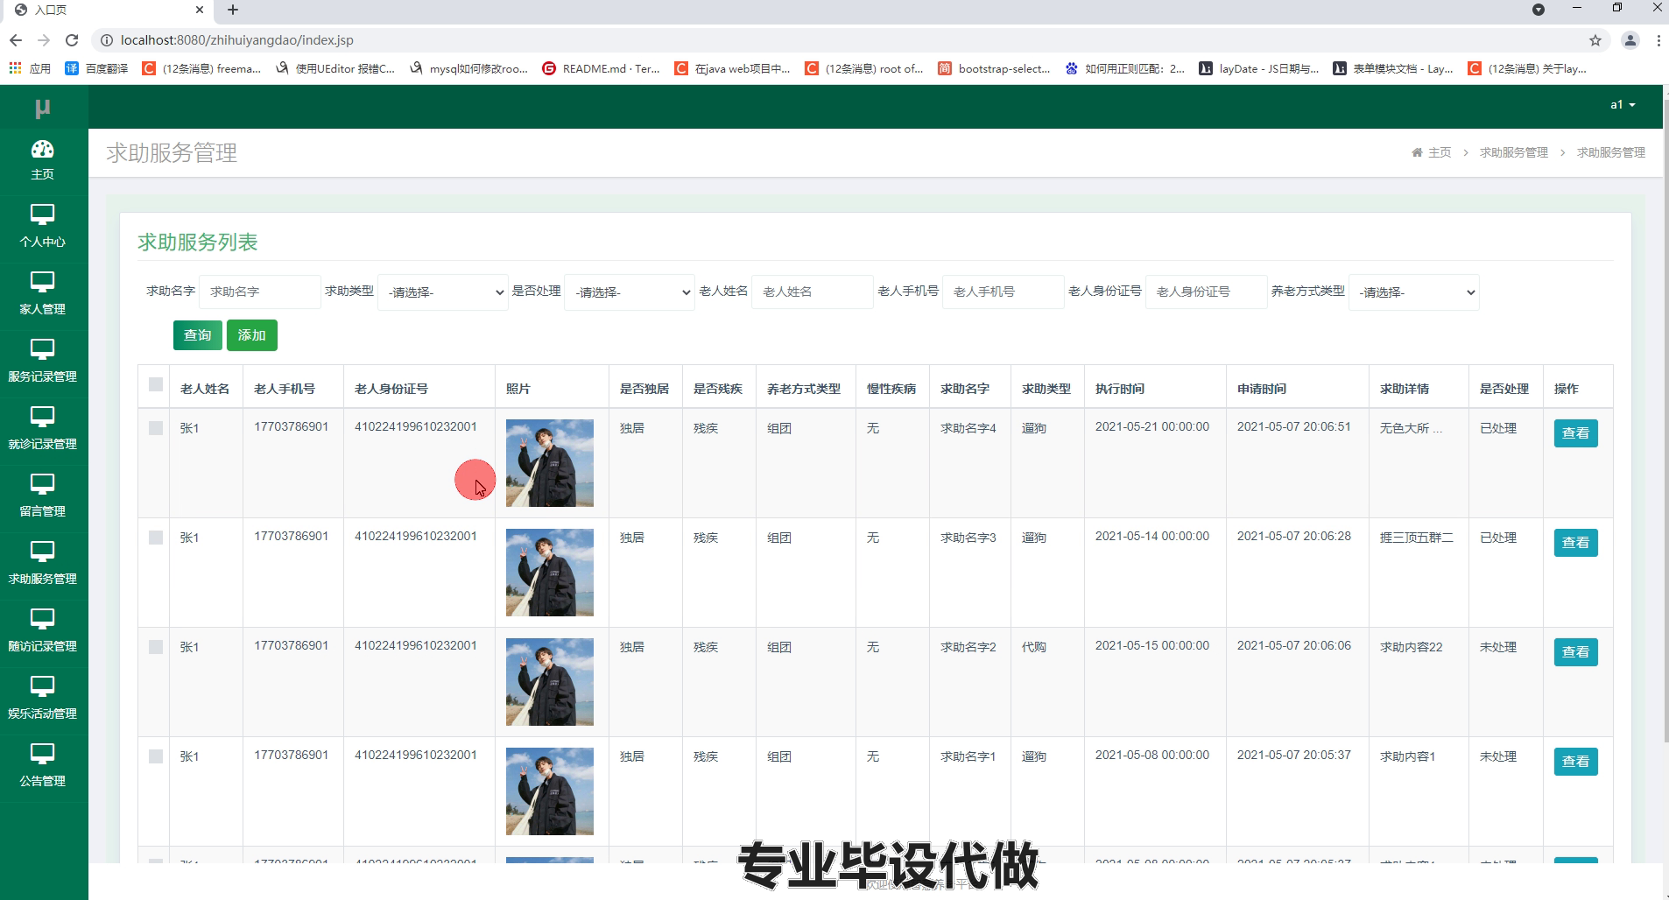Screen dimensions: 1669x900
Task: Open the 应用 apps grid bookmark
Action: click(30, 68)
